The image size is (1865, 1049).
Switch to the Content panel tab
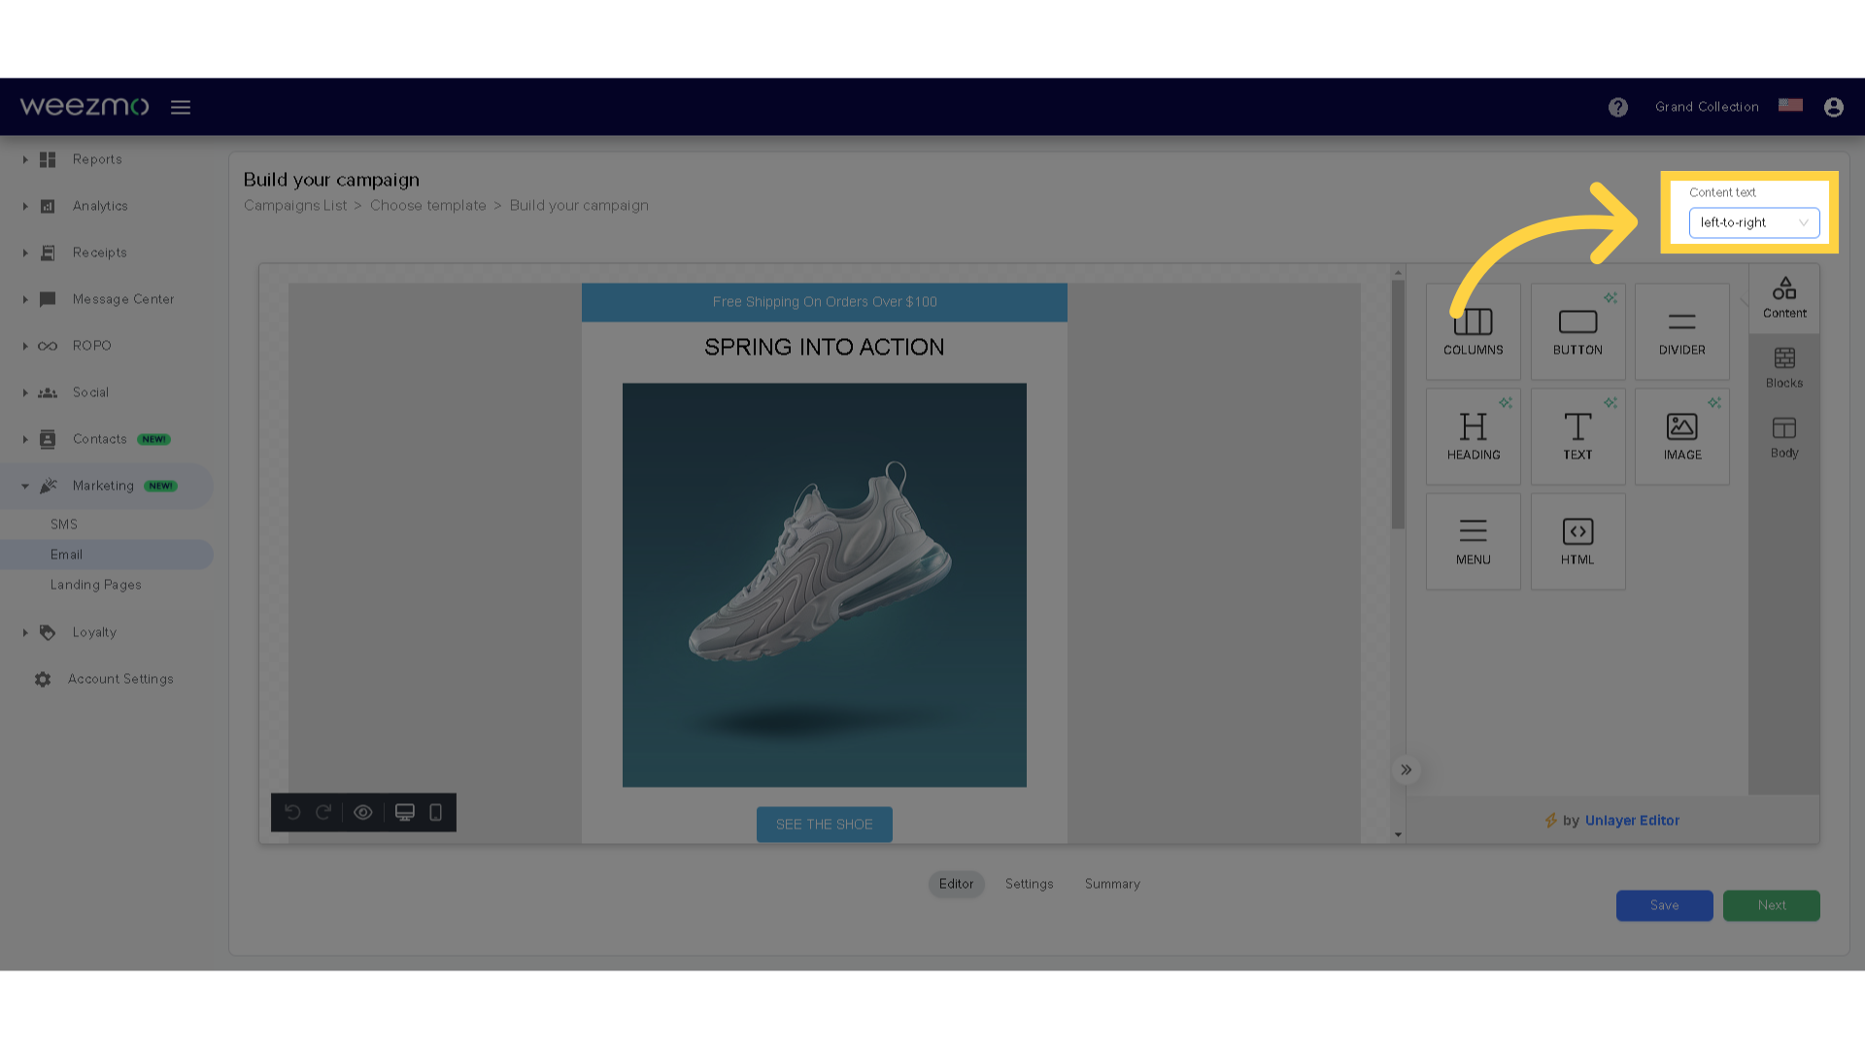[1784, 298]
